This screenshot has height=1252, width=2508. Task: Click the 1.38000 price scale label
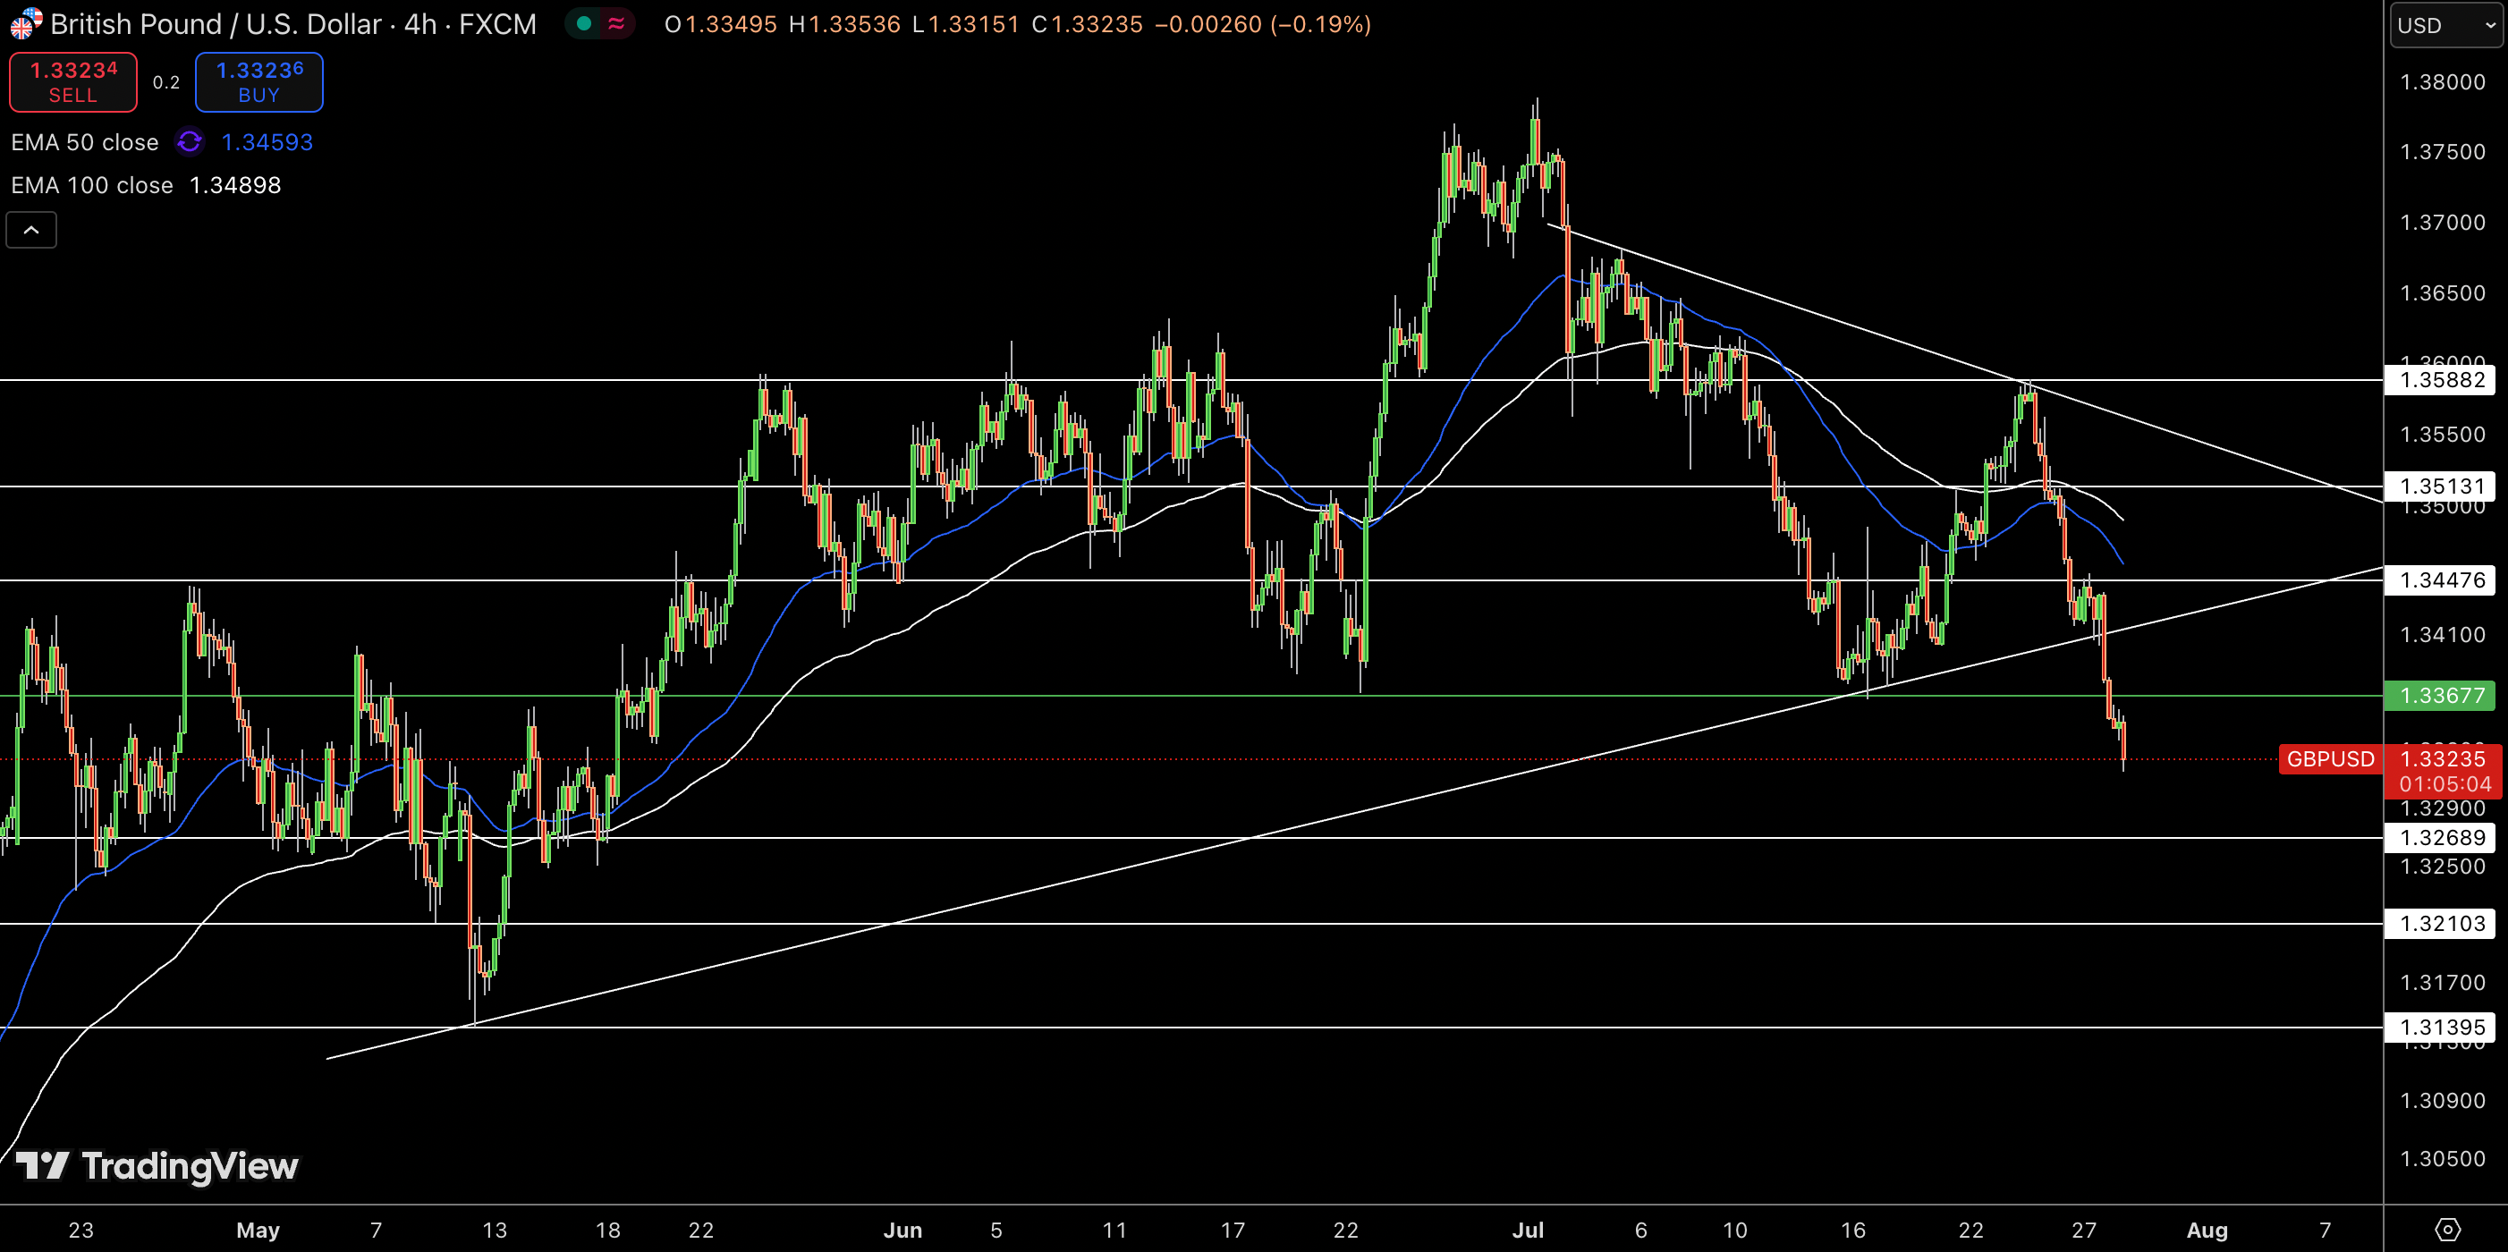coord(2443,81)
